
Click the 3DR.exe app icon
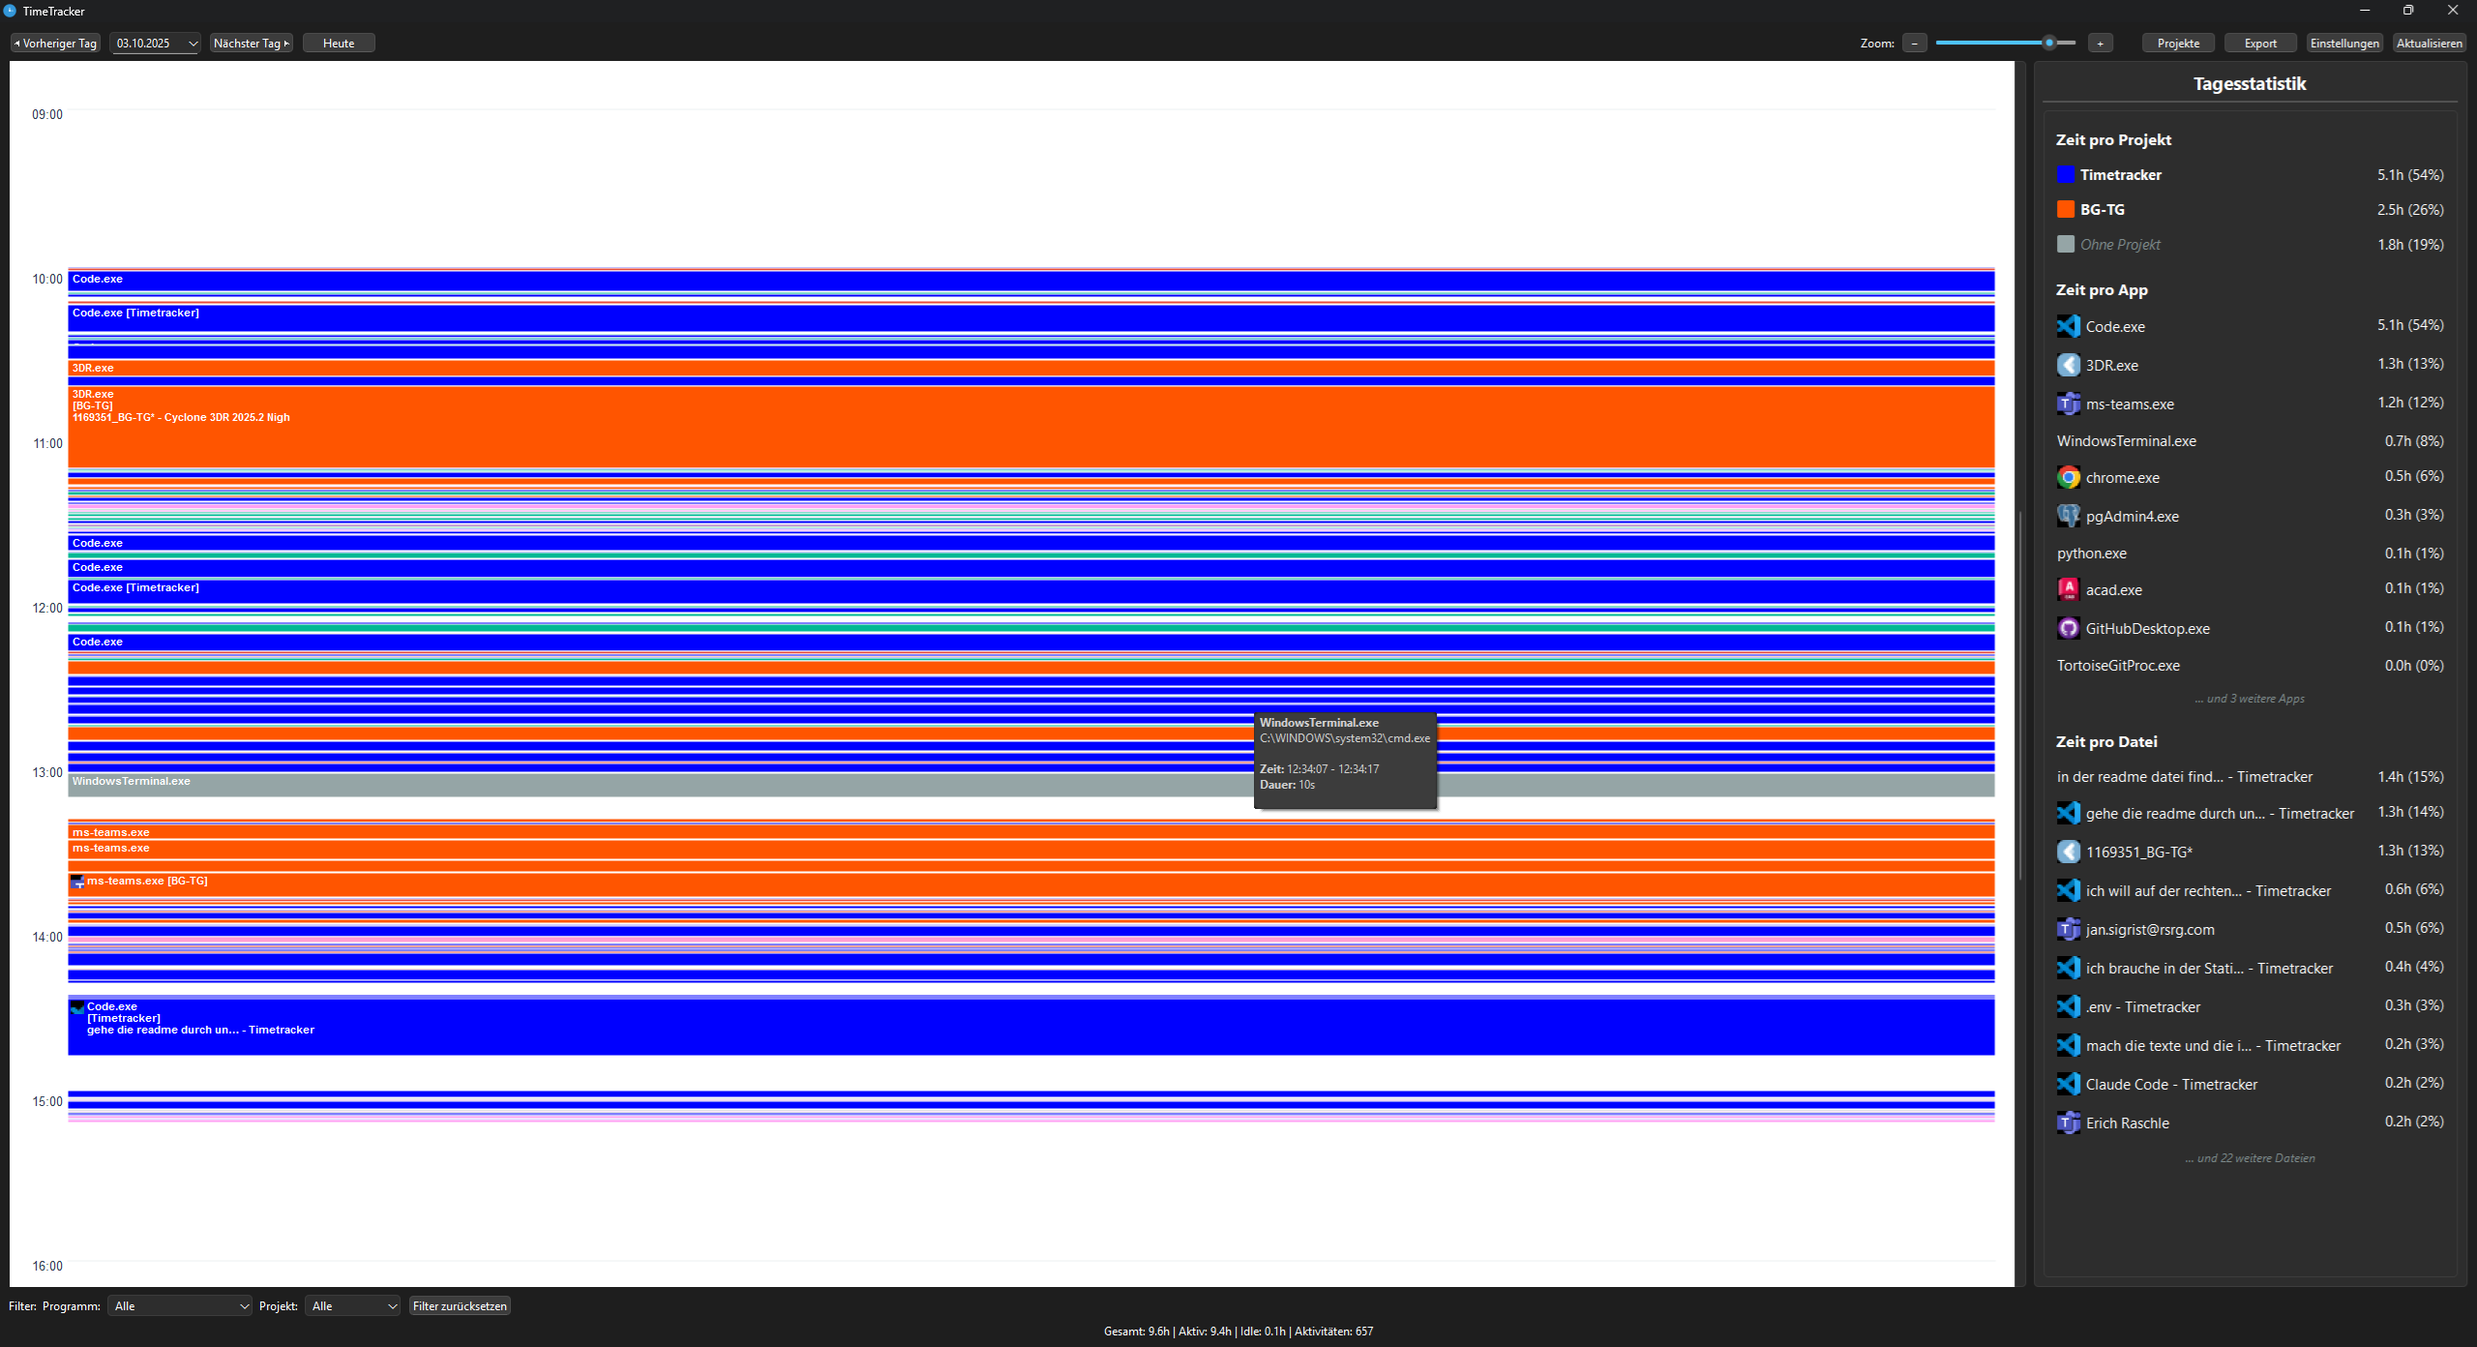[x=2068, y=365]
